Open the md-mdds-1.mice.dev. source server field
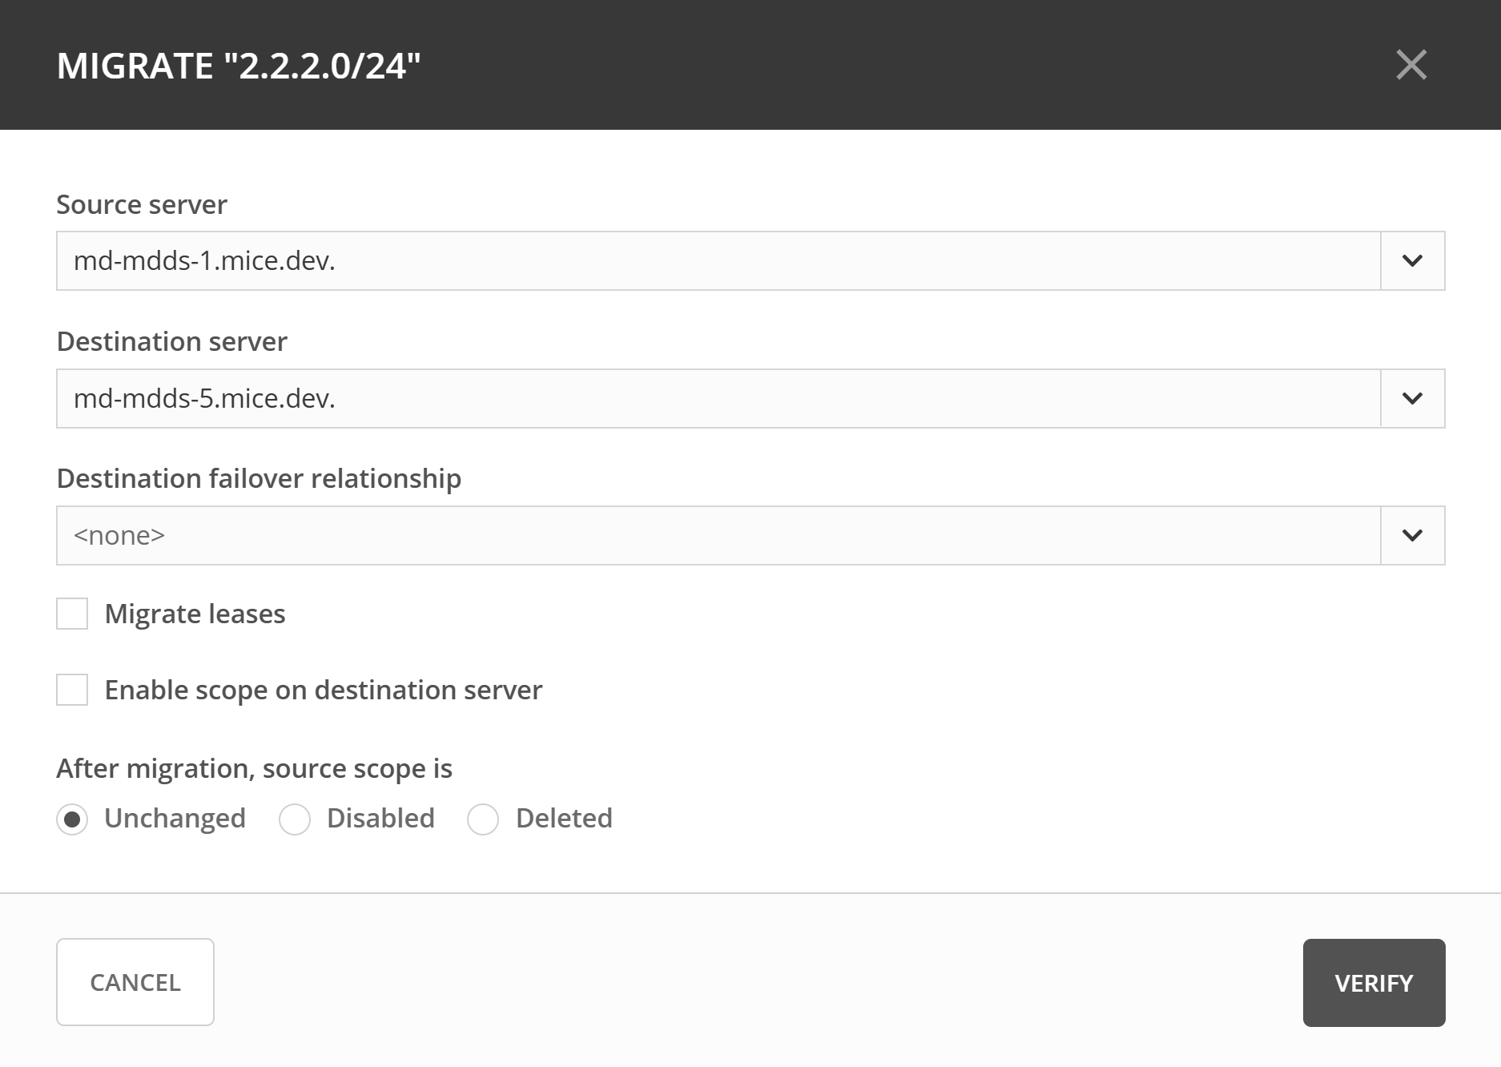 click(718, 261)
